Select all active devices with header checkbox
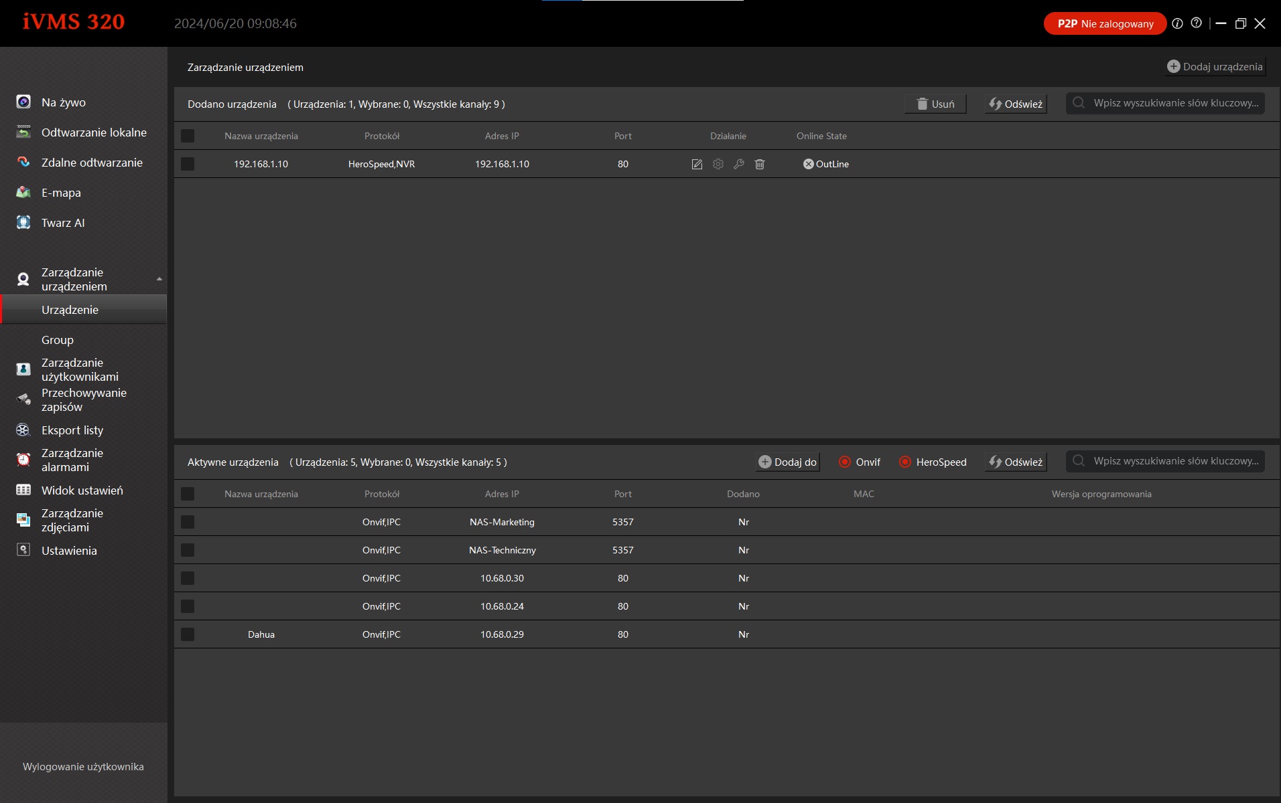 click(188, 494)
